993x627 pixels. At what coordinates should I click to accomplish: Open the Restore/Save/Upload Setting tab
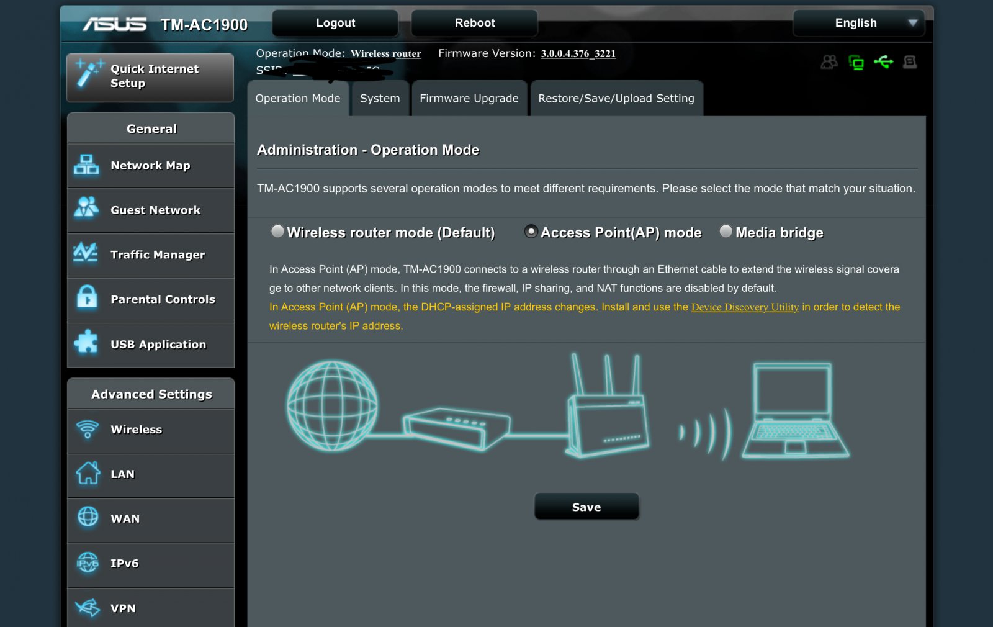click(x=616, y=99)
